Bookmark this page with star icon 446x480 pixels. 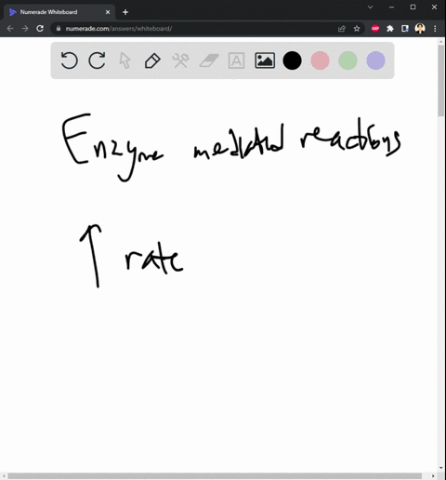coord(357,29)
